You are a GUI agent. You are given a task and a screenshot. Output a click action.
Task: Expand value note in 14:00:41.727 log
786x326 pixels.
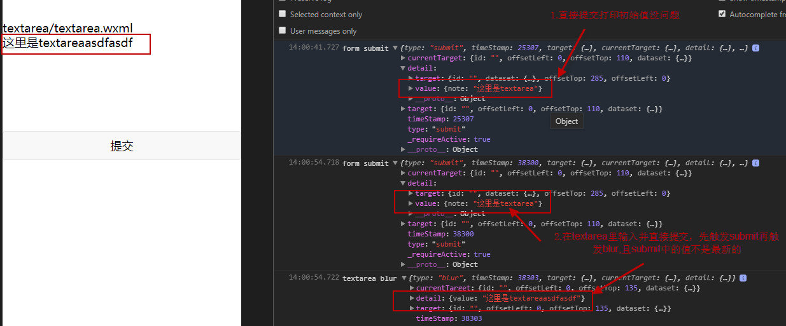click(411, 89)
